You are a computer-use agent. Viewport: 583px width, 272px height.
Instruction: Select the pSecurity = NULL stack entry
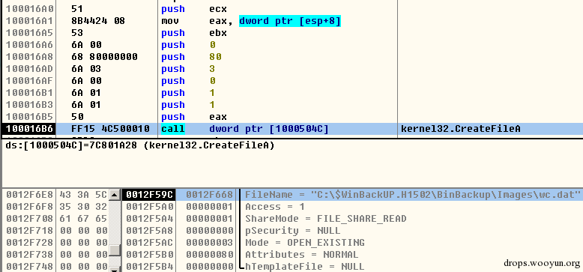point(352,230)
